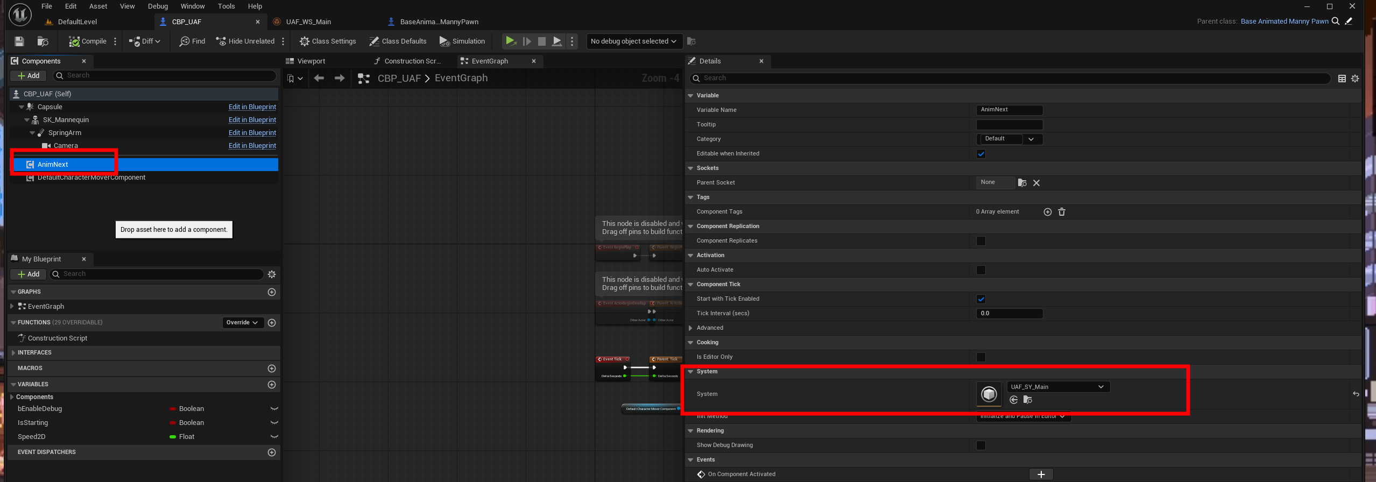This screenshot has width=1376, height=482.
Task: Browse to asset in Content Browser toolbar icon
Action: pyautogui.click(x=43, y=41)
